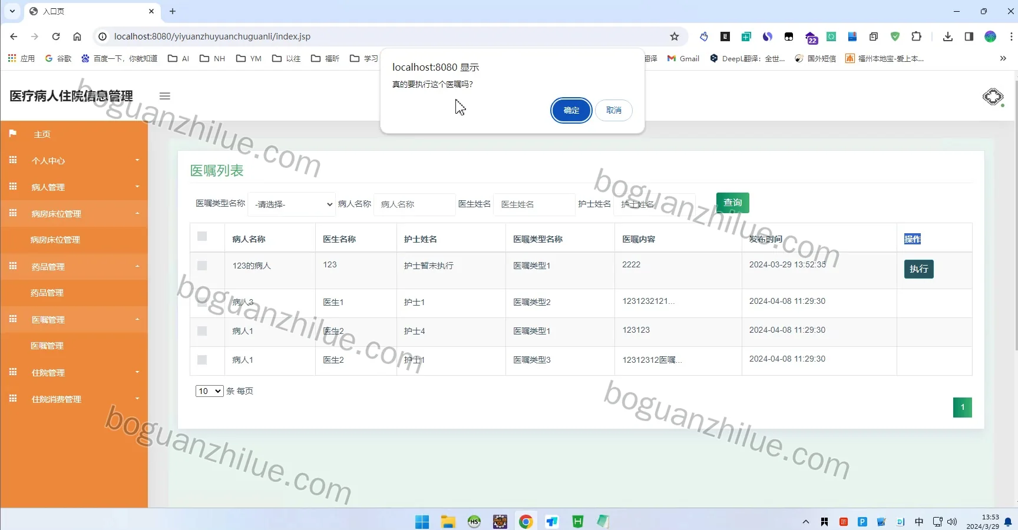Open the 药品管理 submenu item

[x=74, y=293]
